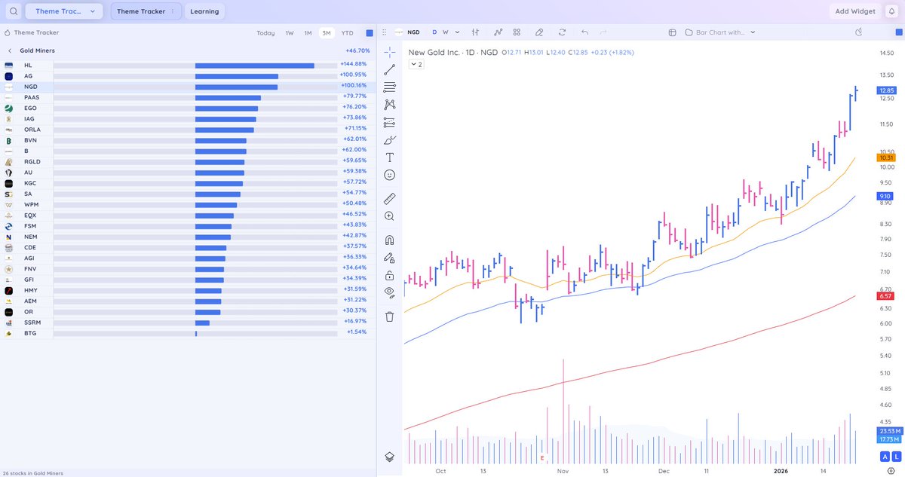
Task: Select the AG stock row
Action: [x=187, y=76]
